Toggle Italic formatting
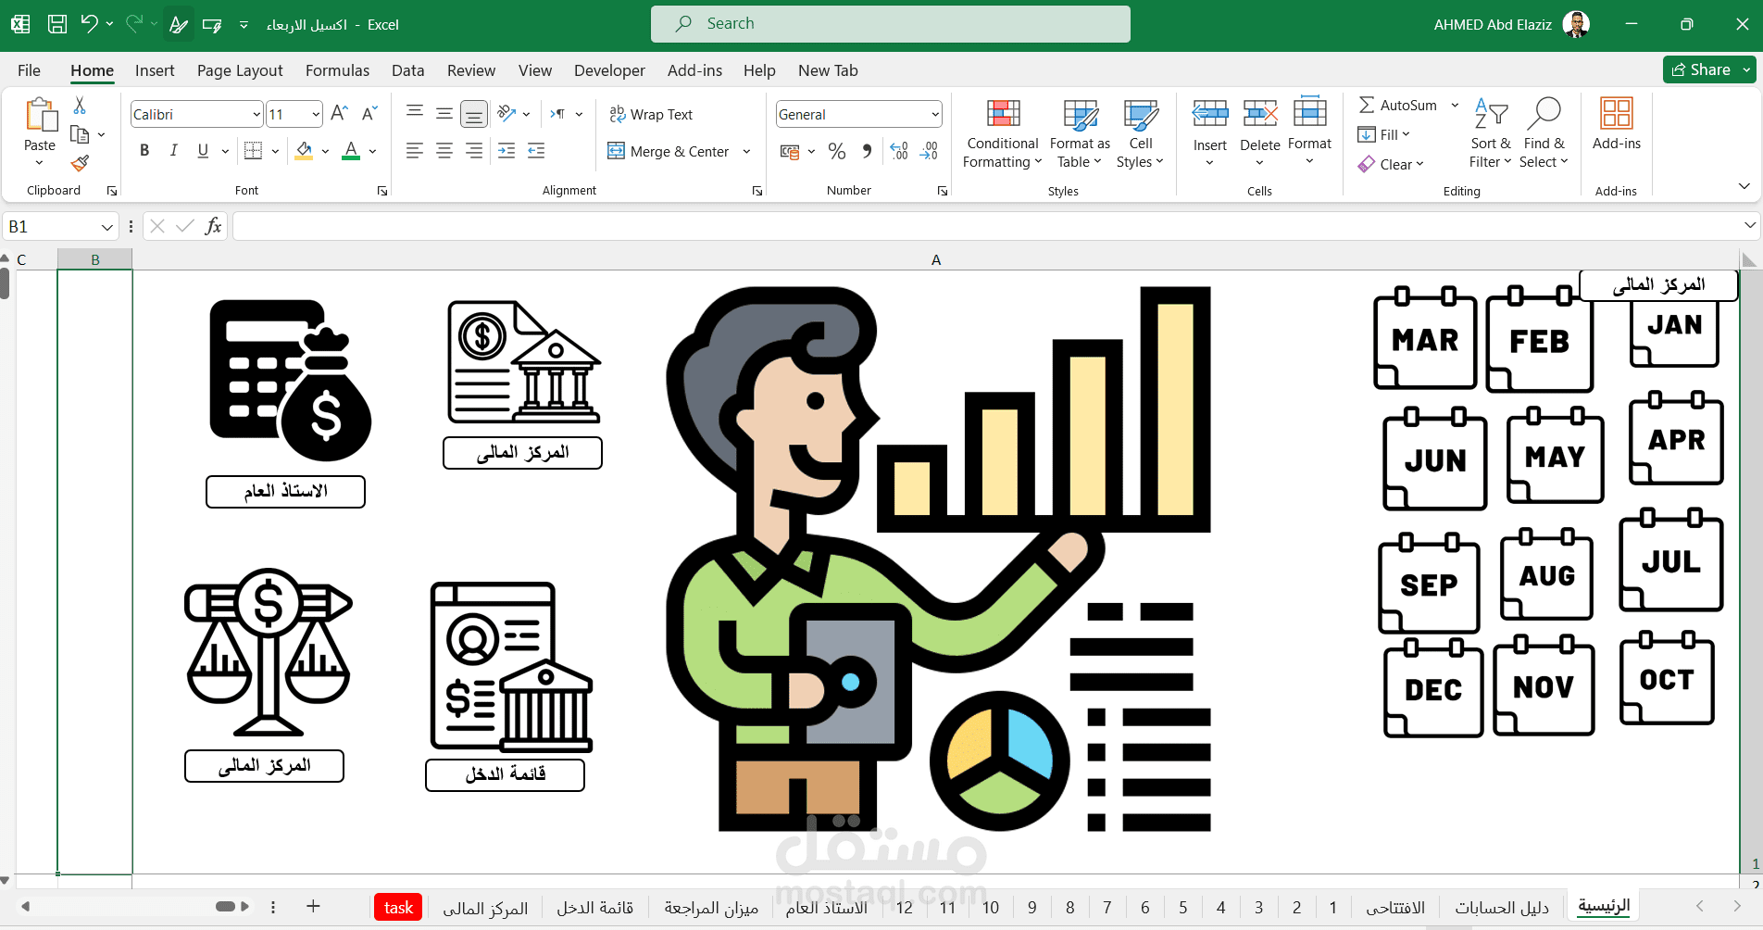1763x930 pixels. point(173,151)
